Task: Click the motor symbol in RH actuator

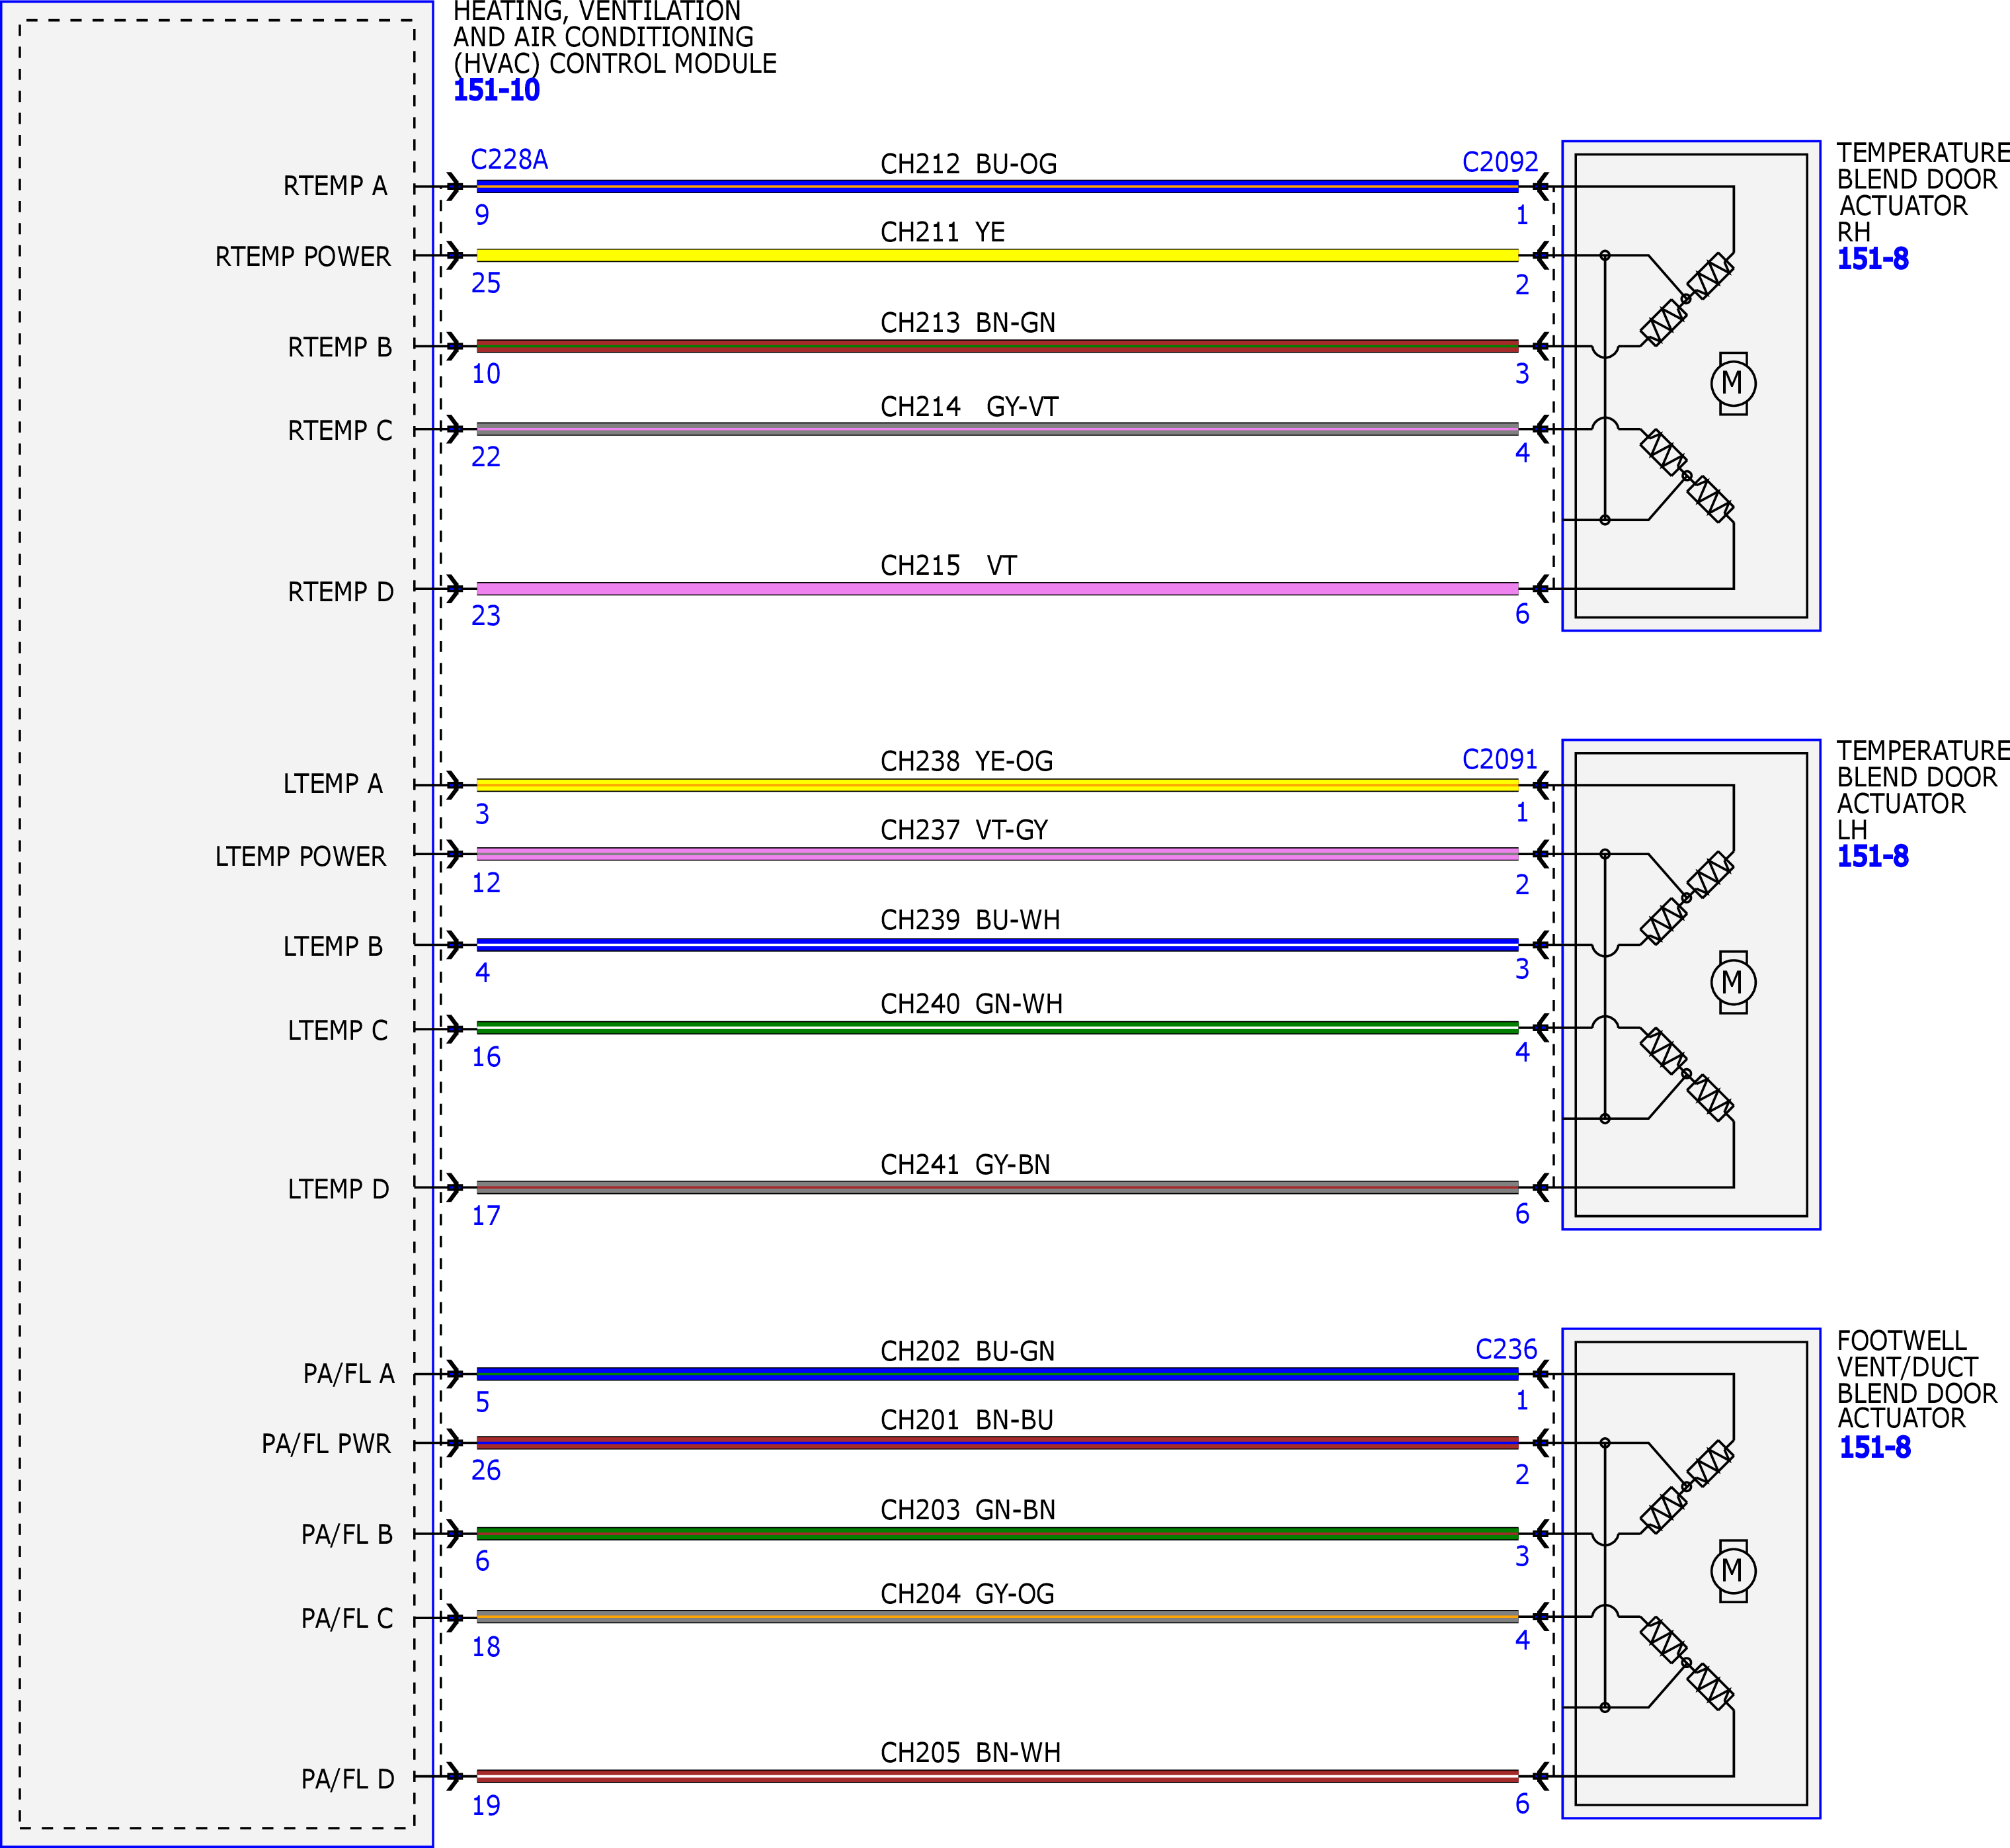Action: click(1733, 383)
